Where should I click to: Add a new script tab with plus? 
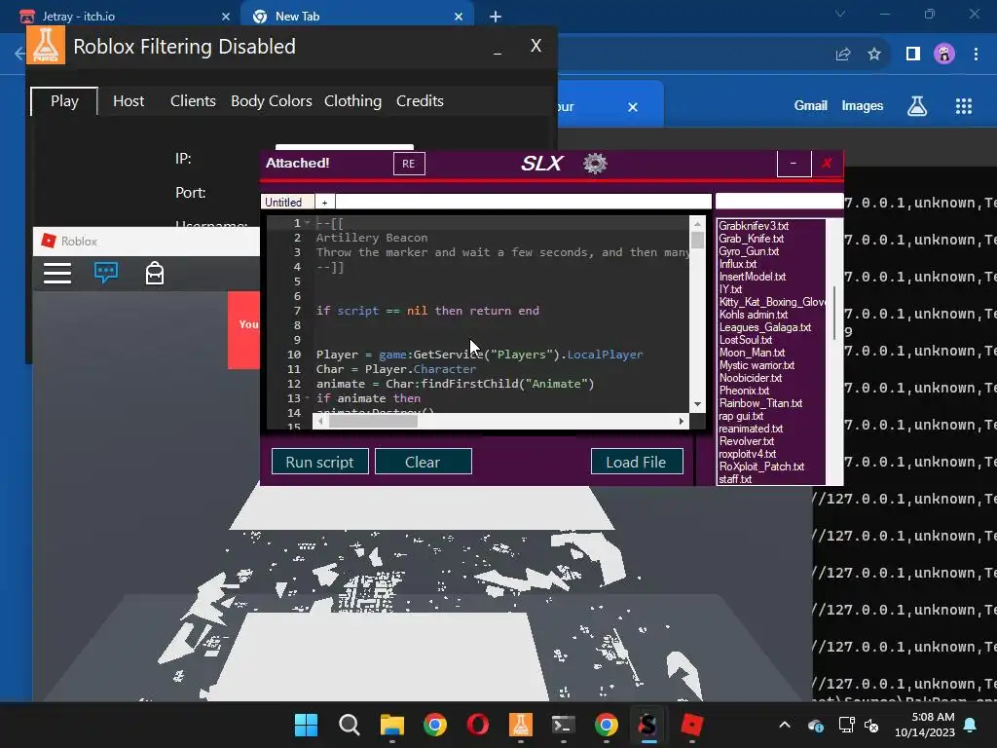click(324, 203)
